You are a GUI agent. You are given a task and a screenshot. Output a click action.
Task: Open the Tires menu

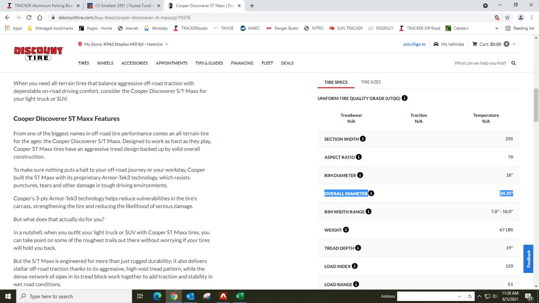[x=83, y=63]
